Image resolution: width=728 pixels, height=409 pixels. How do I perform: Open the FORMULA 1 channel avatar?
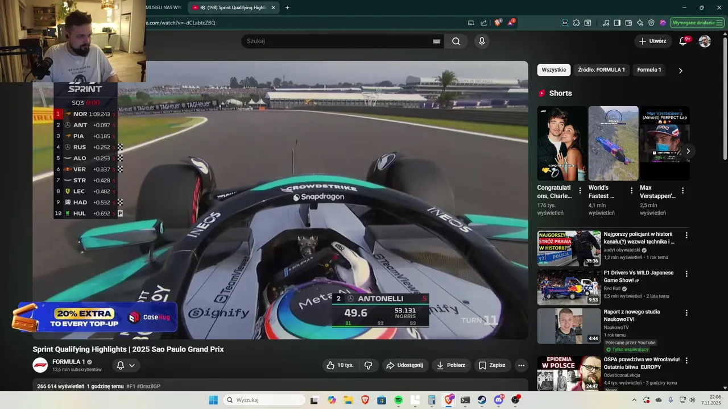click(40, 365)
